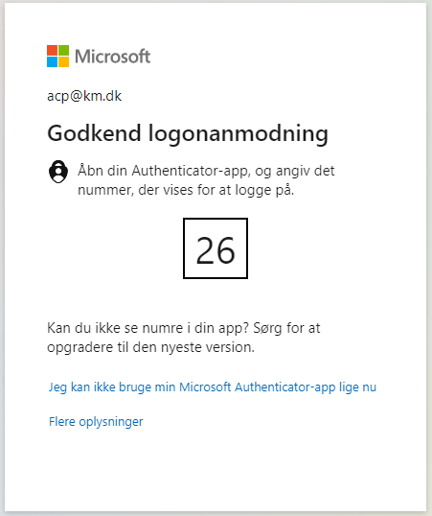The height and width of the screenshot is (516, 432).
Task: Click the Godkend logonanmodning heading
Action: 188,133
